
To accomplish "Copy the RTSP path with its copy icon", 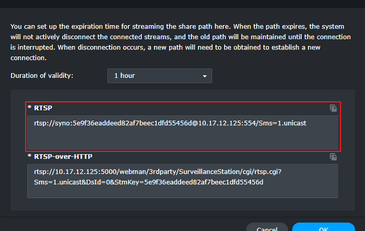I will (333, 108).
